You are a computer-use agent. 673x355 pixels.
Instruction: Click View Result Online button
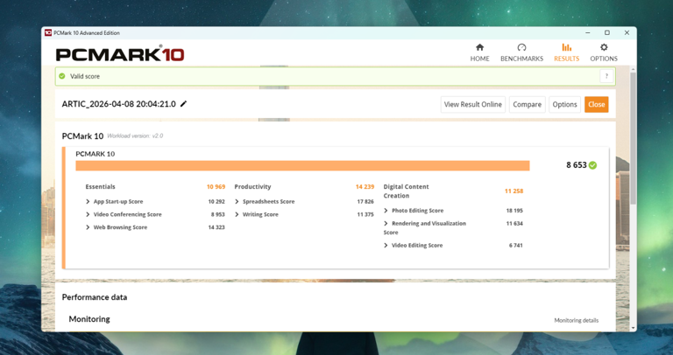click(472, 104)
